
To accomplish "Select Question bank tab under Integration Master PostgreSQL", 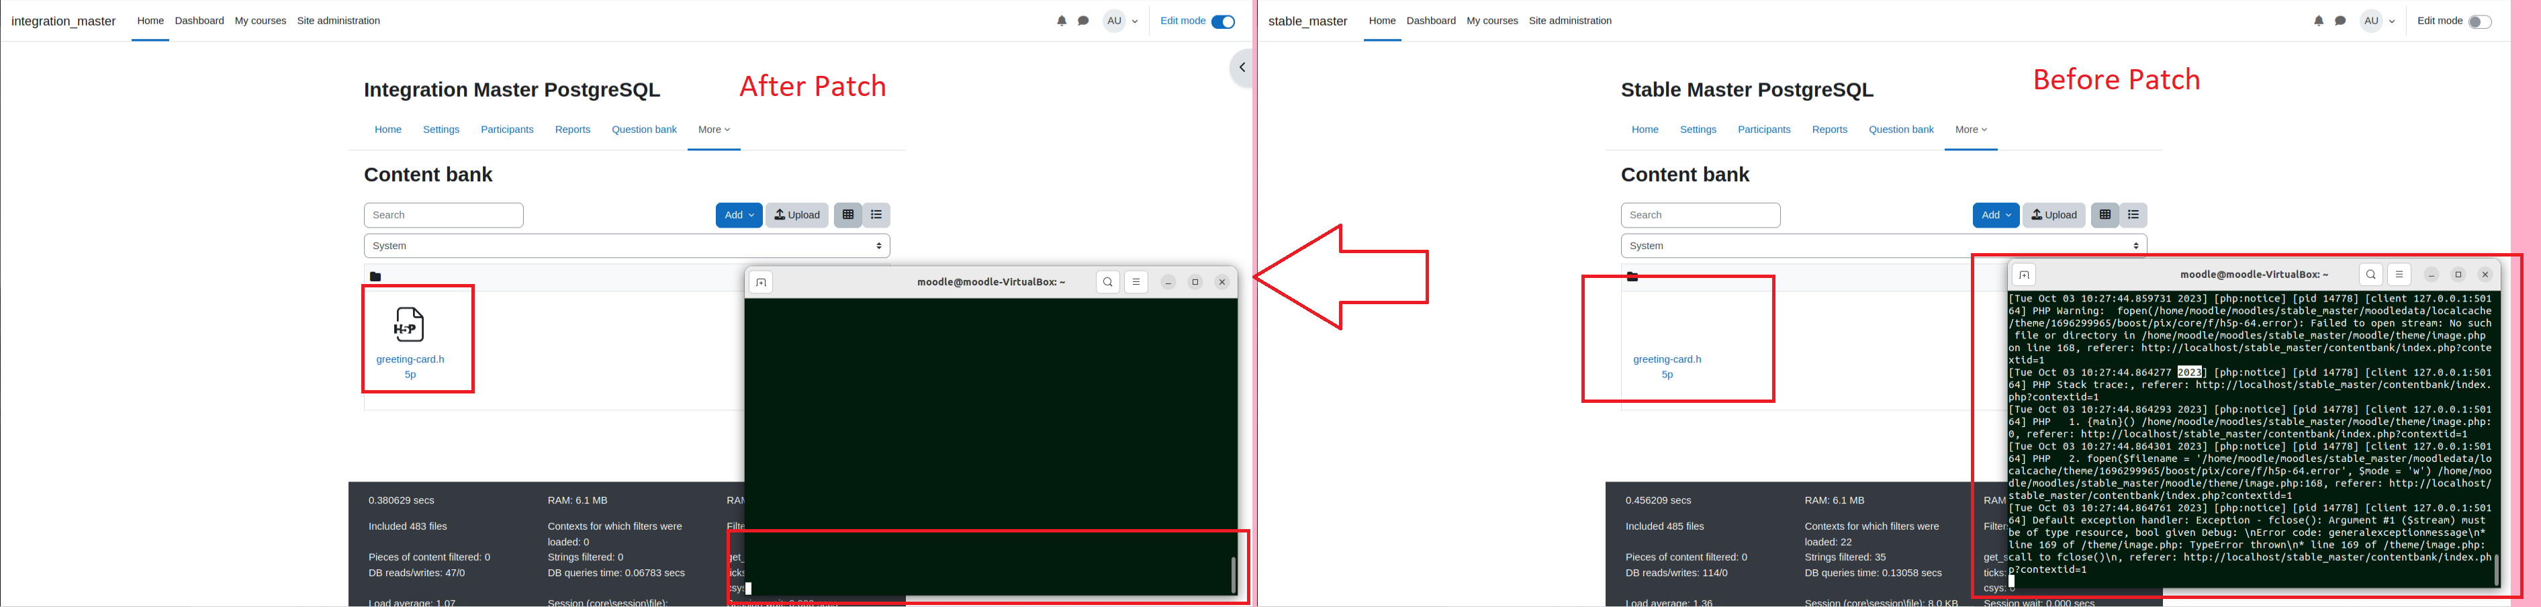I will pyautogui.click(x=644, y=130).
